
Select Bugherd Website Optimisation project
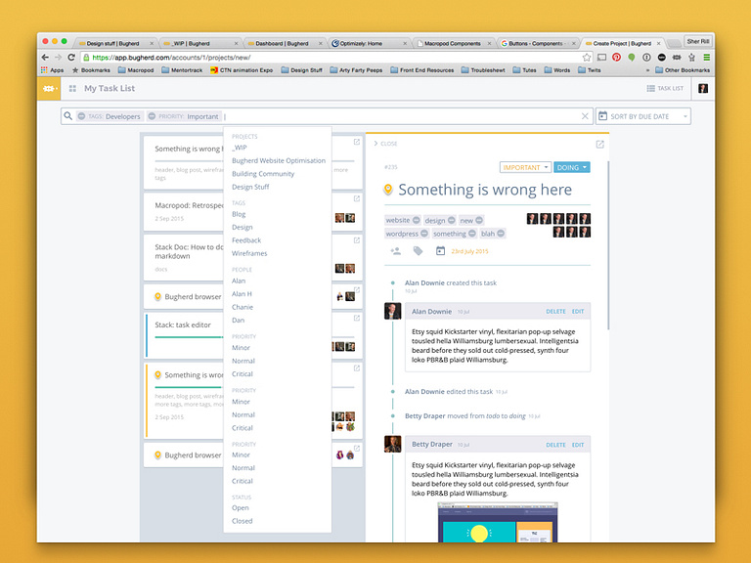click(279, 161)
